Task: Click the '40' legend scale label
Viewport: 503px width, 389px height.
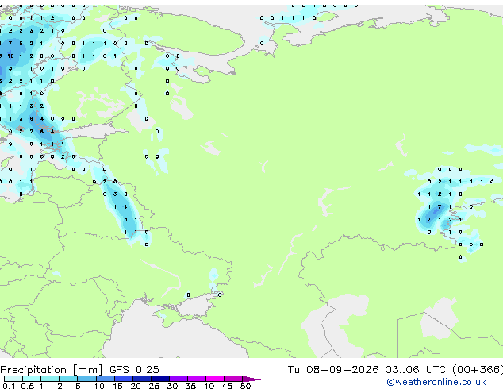Action: tap(209, 386)
